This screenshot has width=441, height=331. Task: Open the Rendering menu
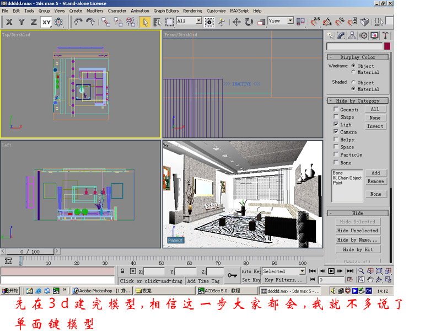click(x=192, y=10)
